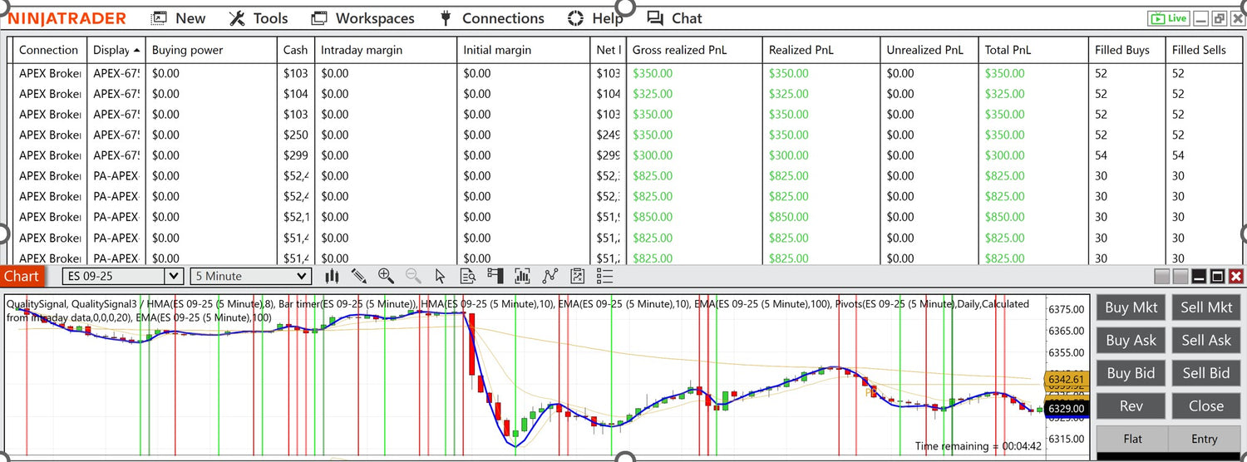Click the orange 6342.61 price marker
The image size is (1247, 462).
1066,379
